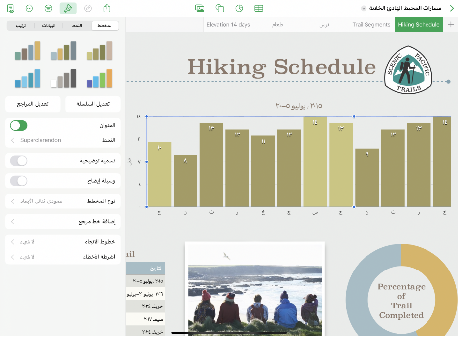
Task: Select table cell ٢٠١٦ يونيو ٢٠–يوليو
Action: coord(146,294)
